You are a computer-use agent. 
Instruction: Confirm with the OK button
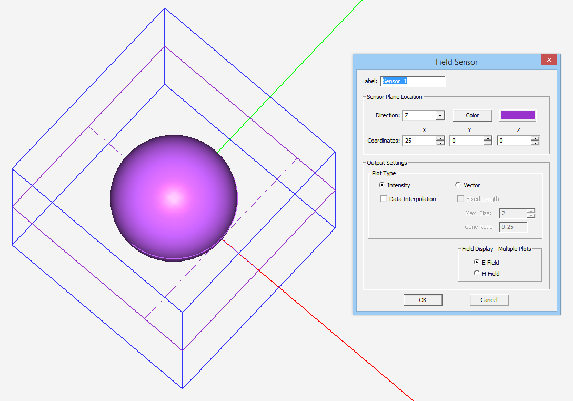[x=423, y=300]
